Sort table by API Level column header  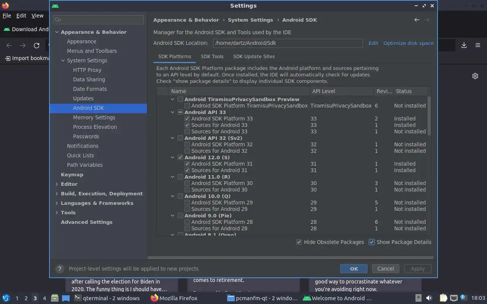342,91
